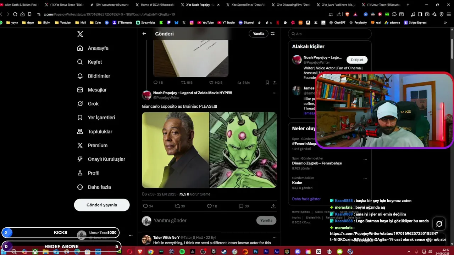
Task: Click in the Ara search field
Action: tap(330, 34)
